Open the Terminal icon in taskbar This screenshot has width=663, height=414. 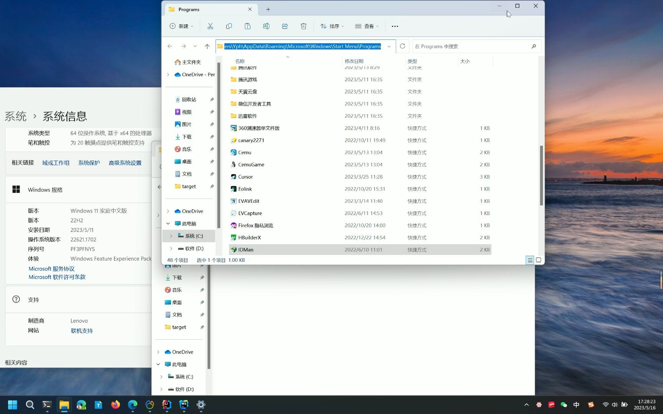pyautogui.click(x=47, y=405)
